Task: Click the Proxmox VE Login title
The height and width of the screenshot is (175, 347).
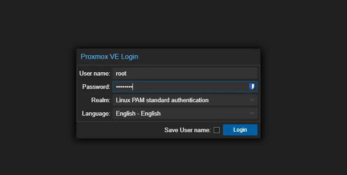Action: 109,57
